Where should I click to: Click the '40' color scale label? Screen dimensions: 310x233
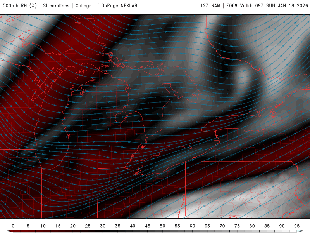coord(133,226)
